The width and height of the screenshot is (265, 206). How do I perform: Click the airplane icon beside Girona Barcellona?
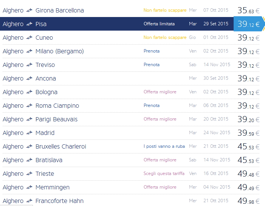pos(29,11)
